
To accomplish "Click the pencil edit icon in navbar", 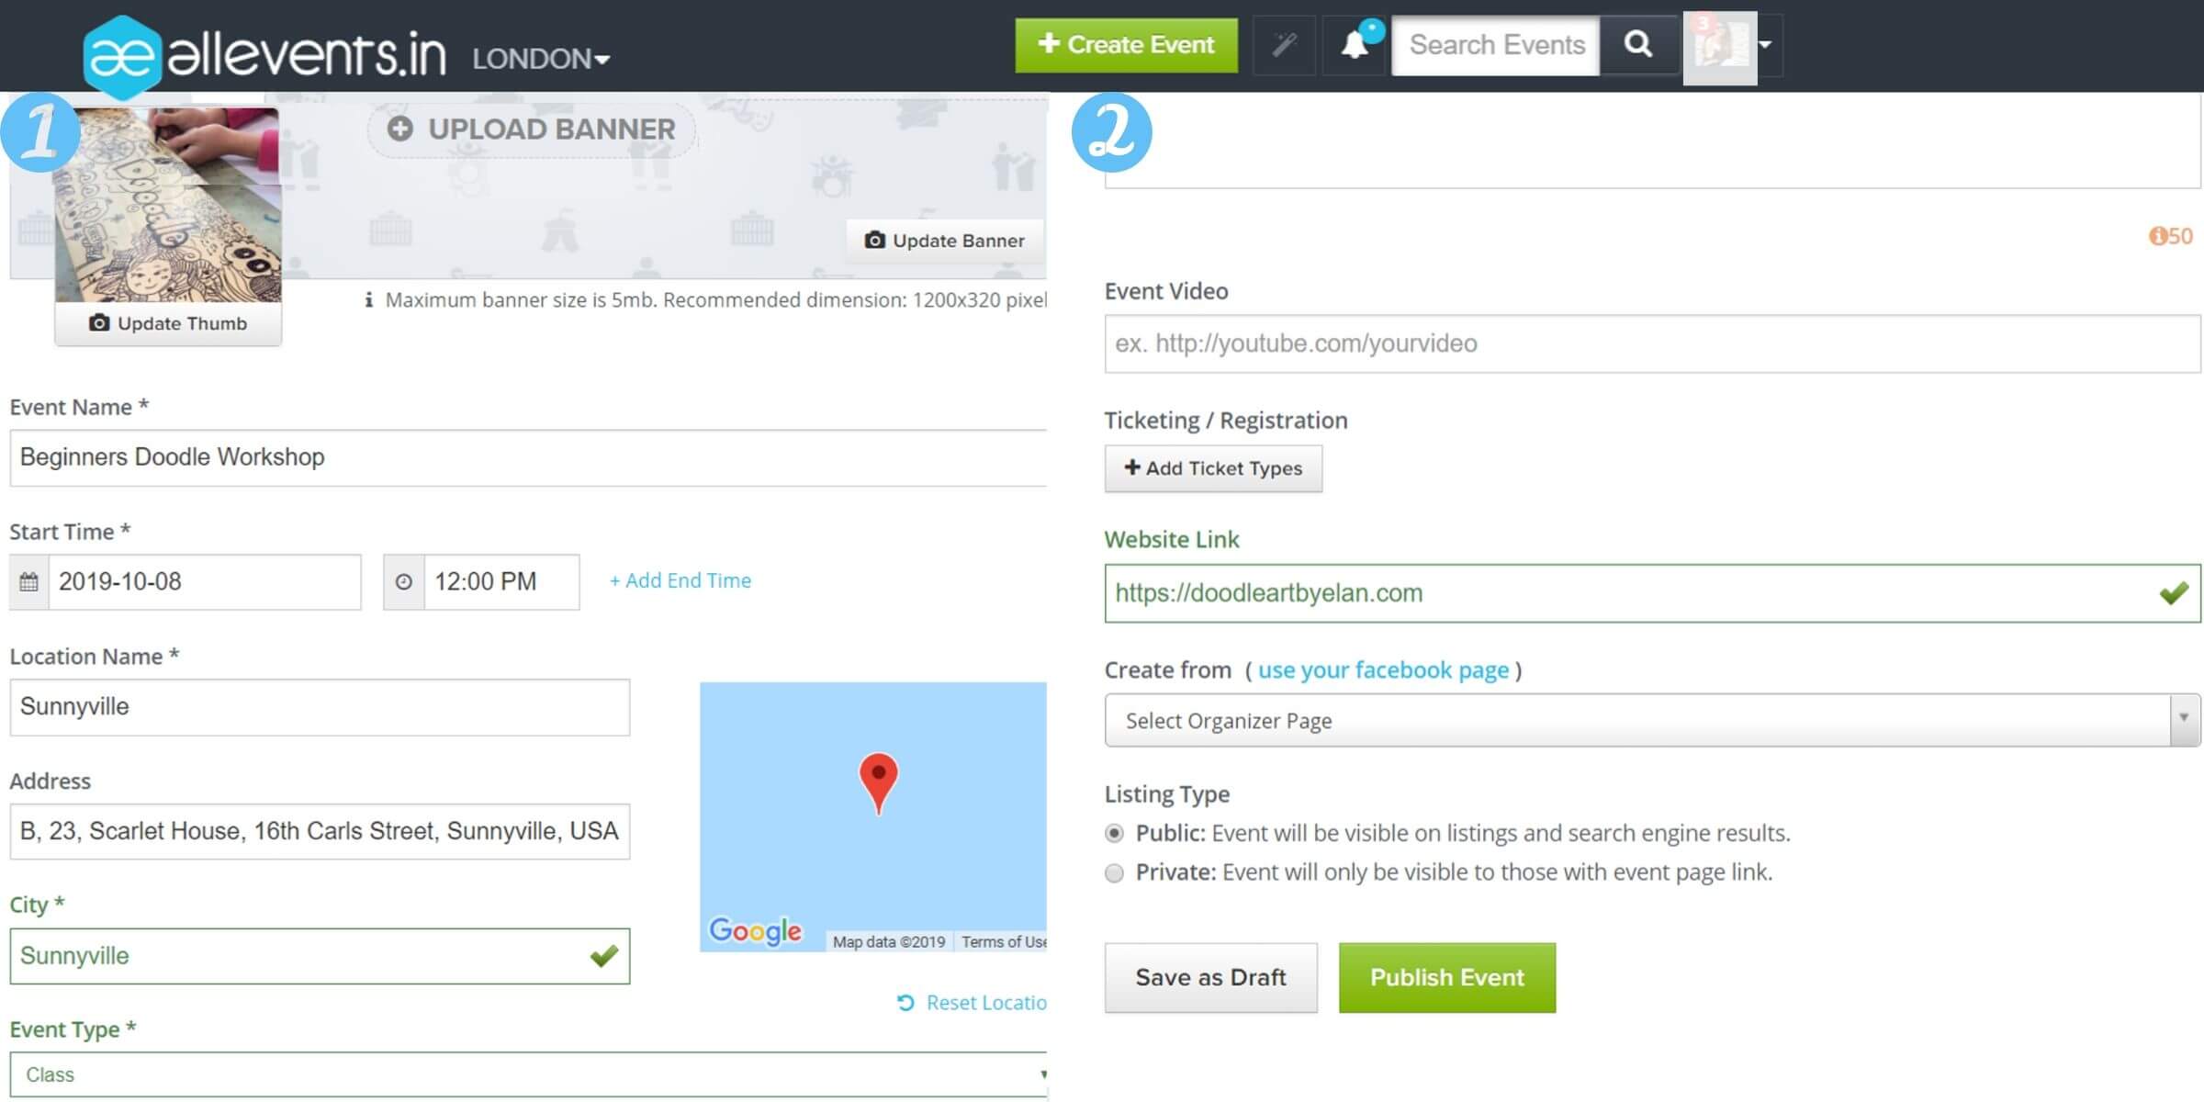I will [1282, 45].
